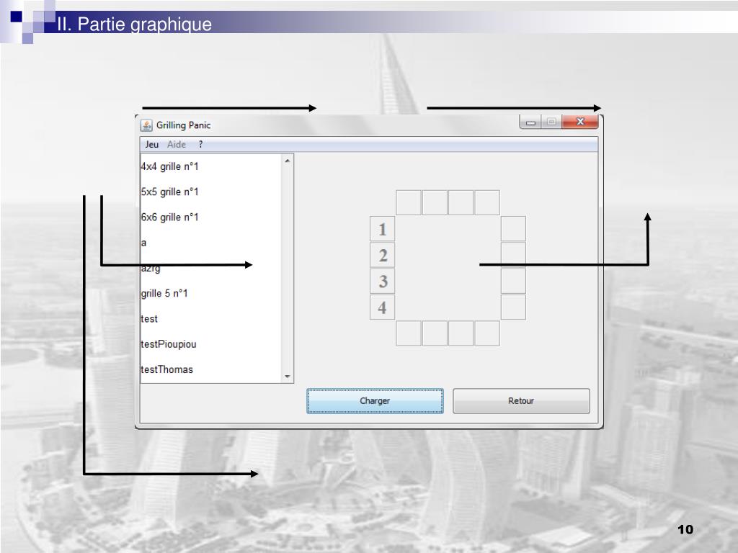Click the grid button labeled 3
The image size is (738, 553).
(382, 282)
